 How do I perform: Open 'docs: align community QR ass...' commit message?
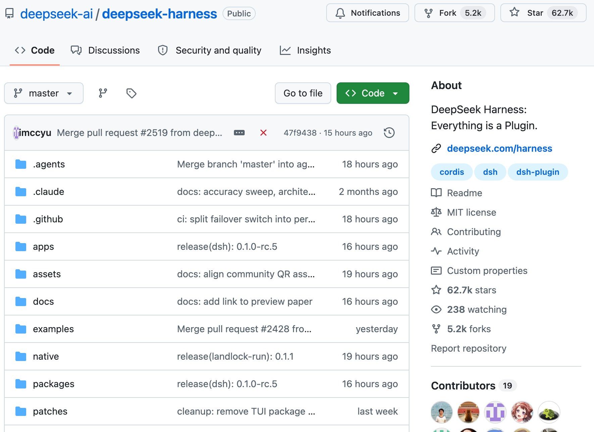tap(246, 274)
